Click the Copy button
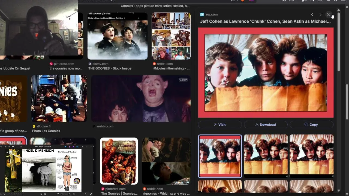This screenshot has height=196, width=349. (311, 125)
